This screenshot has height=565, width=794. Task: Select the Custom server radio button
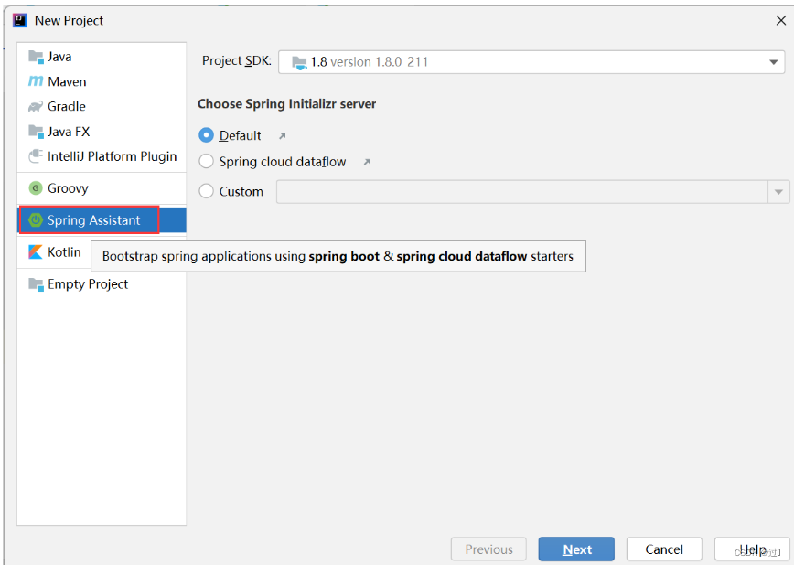(x=206, y=191)
